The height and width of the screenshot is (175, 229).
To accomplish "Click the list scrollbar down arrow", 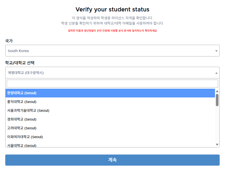I will click(217, 145).
